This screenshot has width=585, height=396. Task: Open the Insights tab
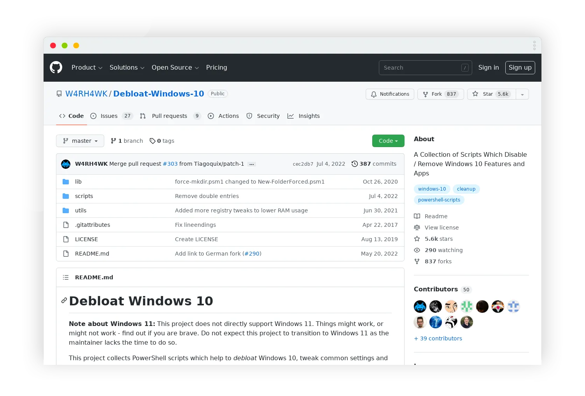point(304,116)
